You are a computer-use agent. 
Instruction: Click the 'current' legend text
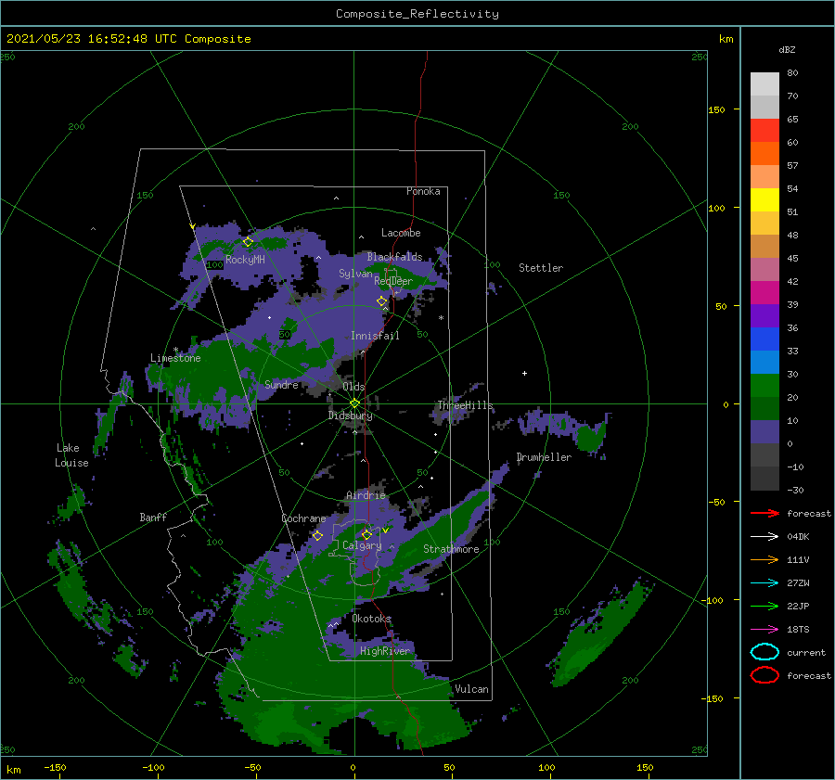click(806, 653)
